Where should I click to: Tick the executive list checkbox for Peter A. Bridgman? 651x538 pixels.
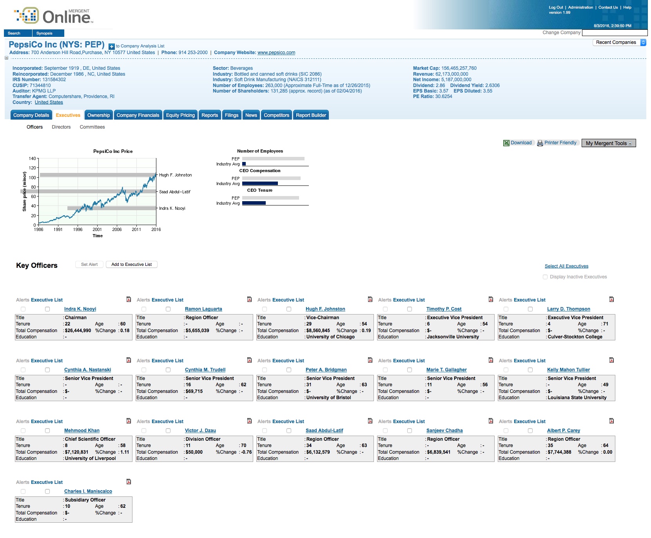289,370
